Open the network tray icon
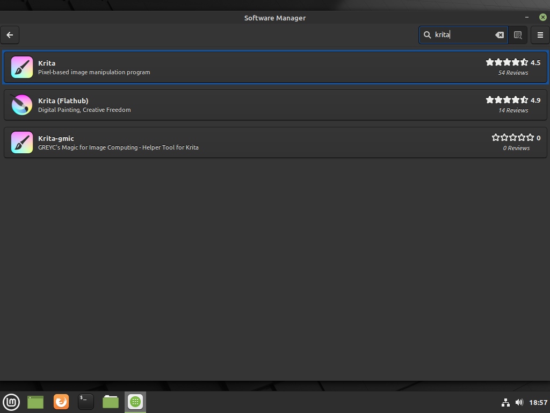 pos(505,402)
